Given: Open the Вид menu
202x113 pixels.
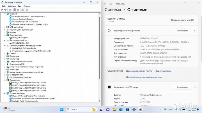Looking at the screenshot, I should pyautogui.click(x=20, y=6).
